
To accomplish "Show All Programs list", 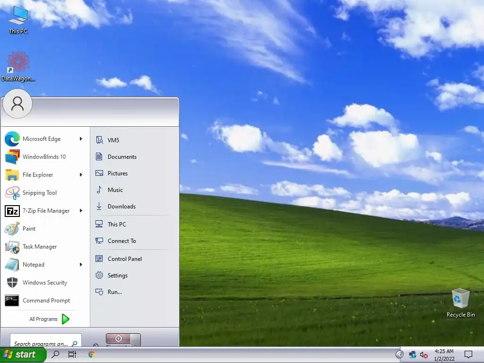I will 49,319.
